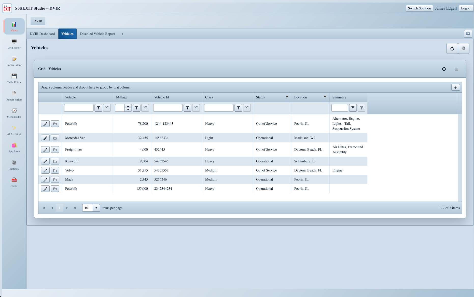Select the page 1 pager button
This screenshot has height=297, width=474.
pyautogui.click(x=60, y=208)
